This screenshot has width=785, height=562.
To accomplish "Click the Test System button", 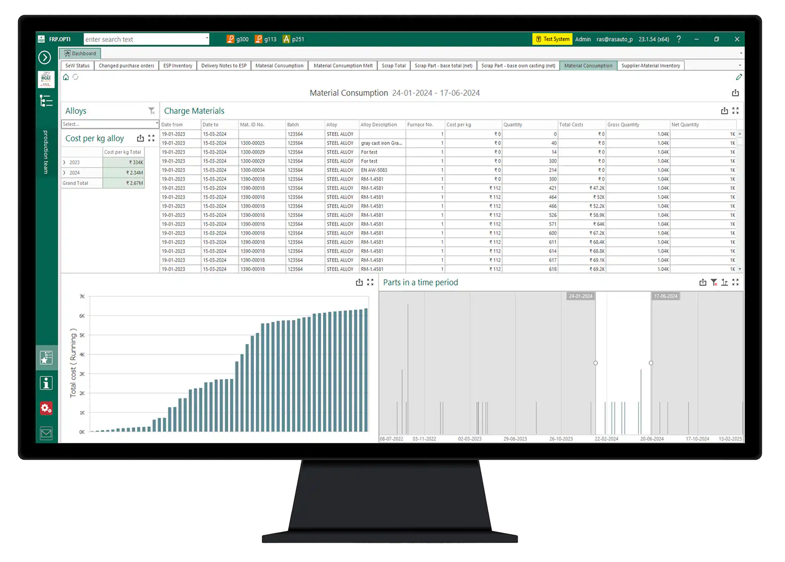I will (552, 39).
